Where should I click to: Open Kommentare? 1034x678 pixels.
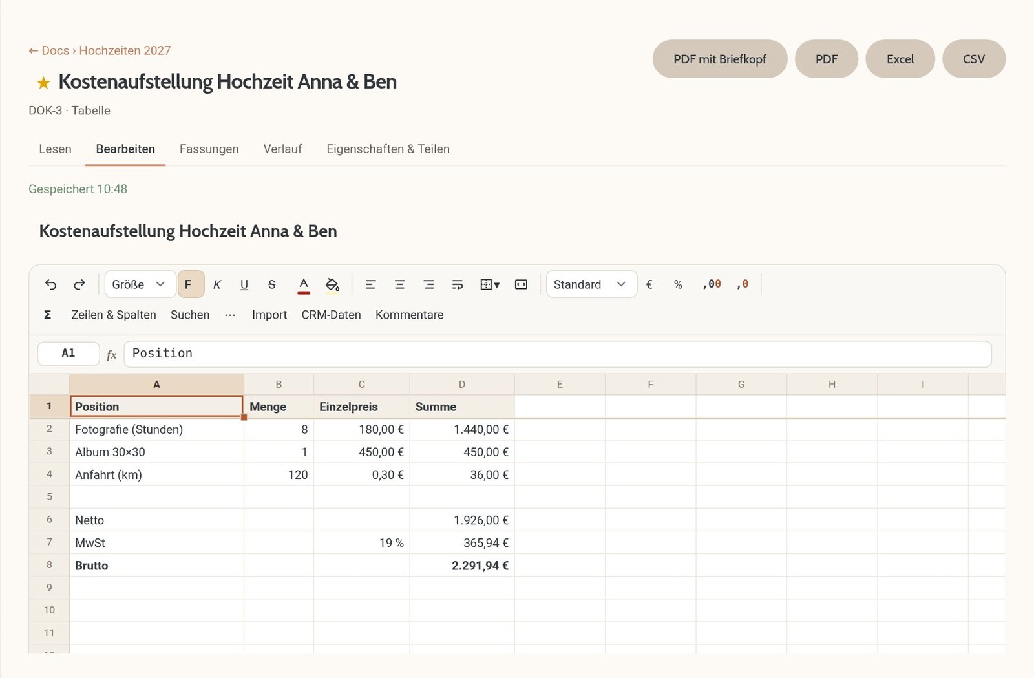(409, 315)
